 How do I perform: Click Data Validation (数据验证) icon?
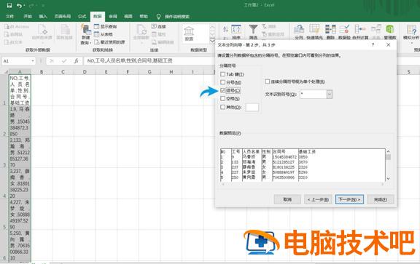344,29
